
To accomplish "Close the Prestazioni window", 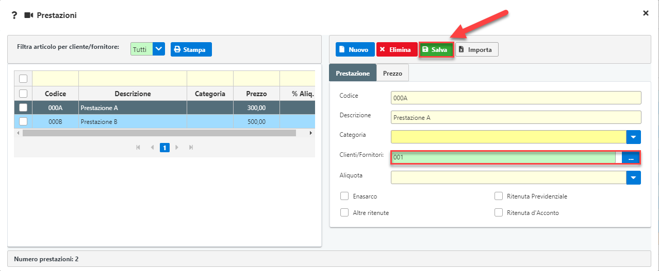I will pyautogui.click(x=646, y=13).
